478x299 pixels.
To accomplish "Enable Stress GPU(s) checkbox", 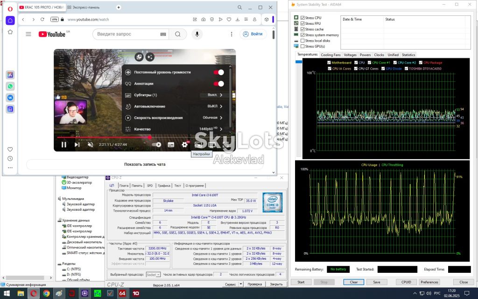I will [302, 46].
